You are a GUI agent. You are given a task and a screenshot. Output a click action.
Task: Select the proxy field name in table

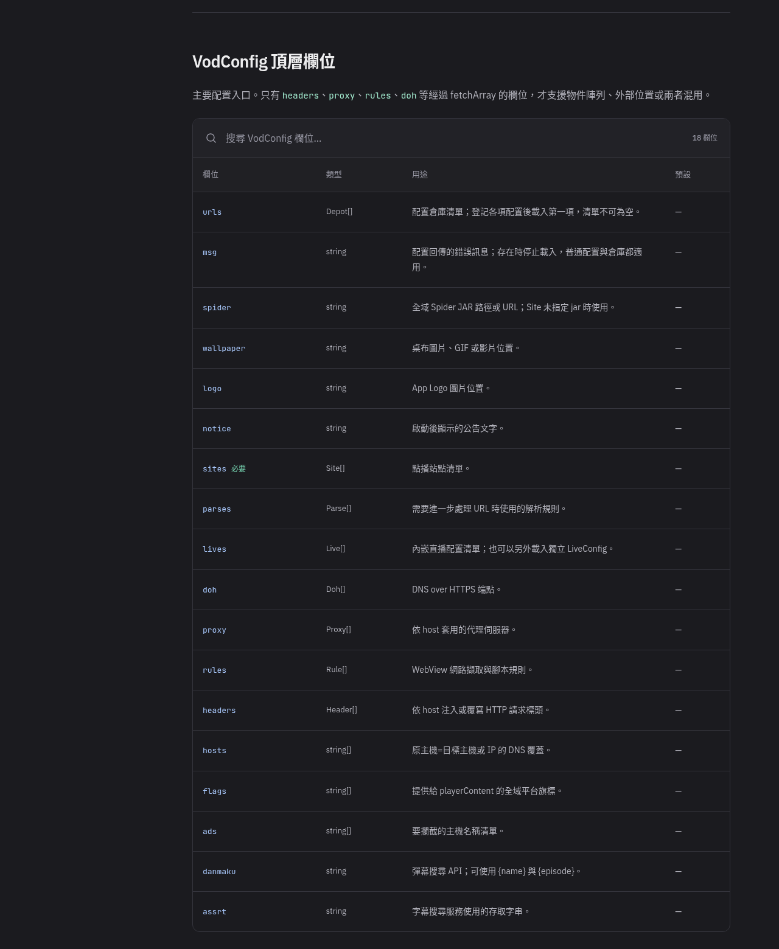click(x=214, y=630)
